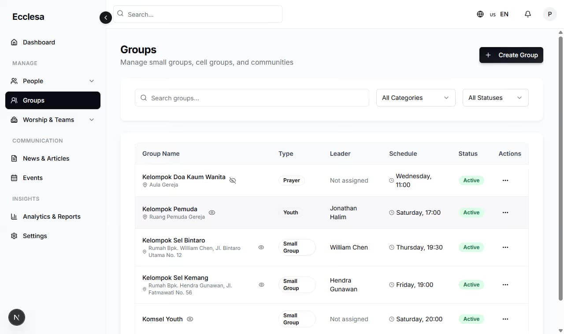Click the Status column header
Viewport: 564px width, 334px height.
pyautogui.click(x=468, y=154)
